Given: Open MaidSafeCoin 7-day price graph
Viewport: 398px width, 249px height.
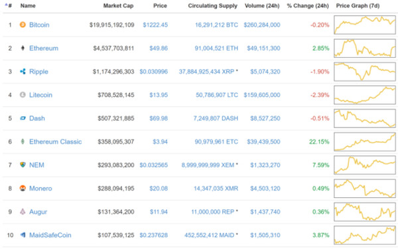Looking at the screenshot, I should (365, 235).
